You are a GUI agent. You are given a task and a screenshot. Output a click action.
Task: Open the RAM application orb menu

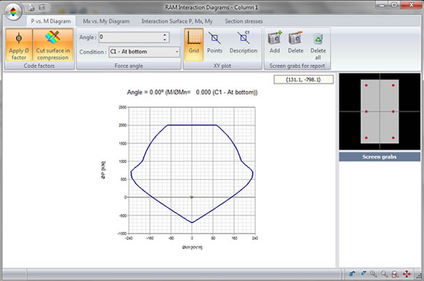click(13, 12)
